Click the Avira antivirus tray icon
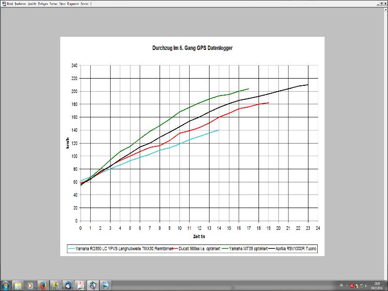This screenshot has width=388, height=291. point(352,285)
